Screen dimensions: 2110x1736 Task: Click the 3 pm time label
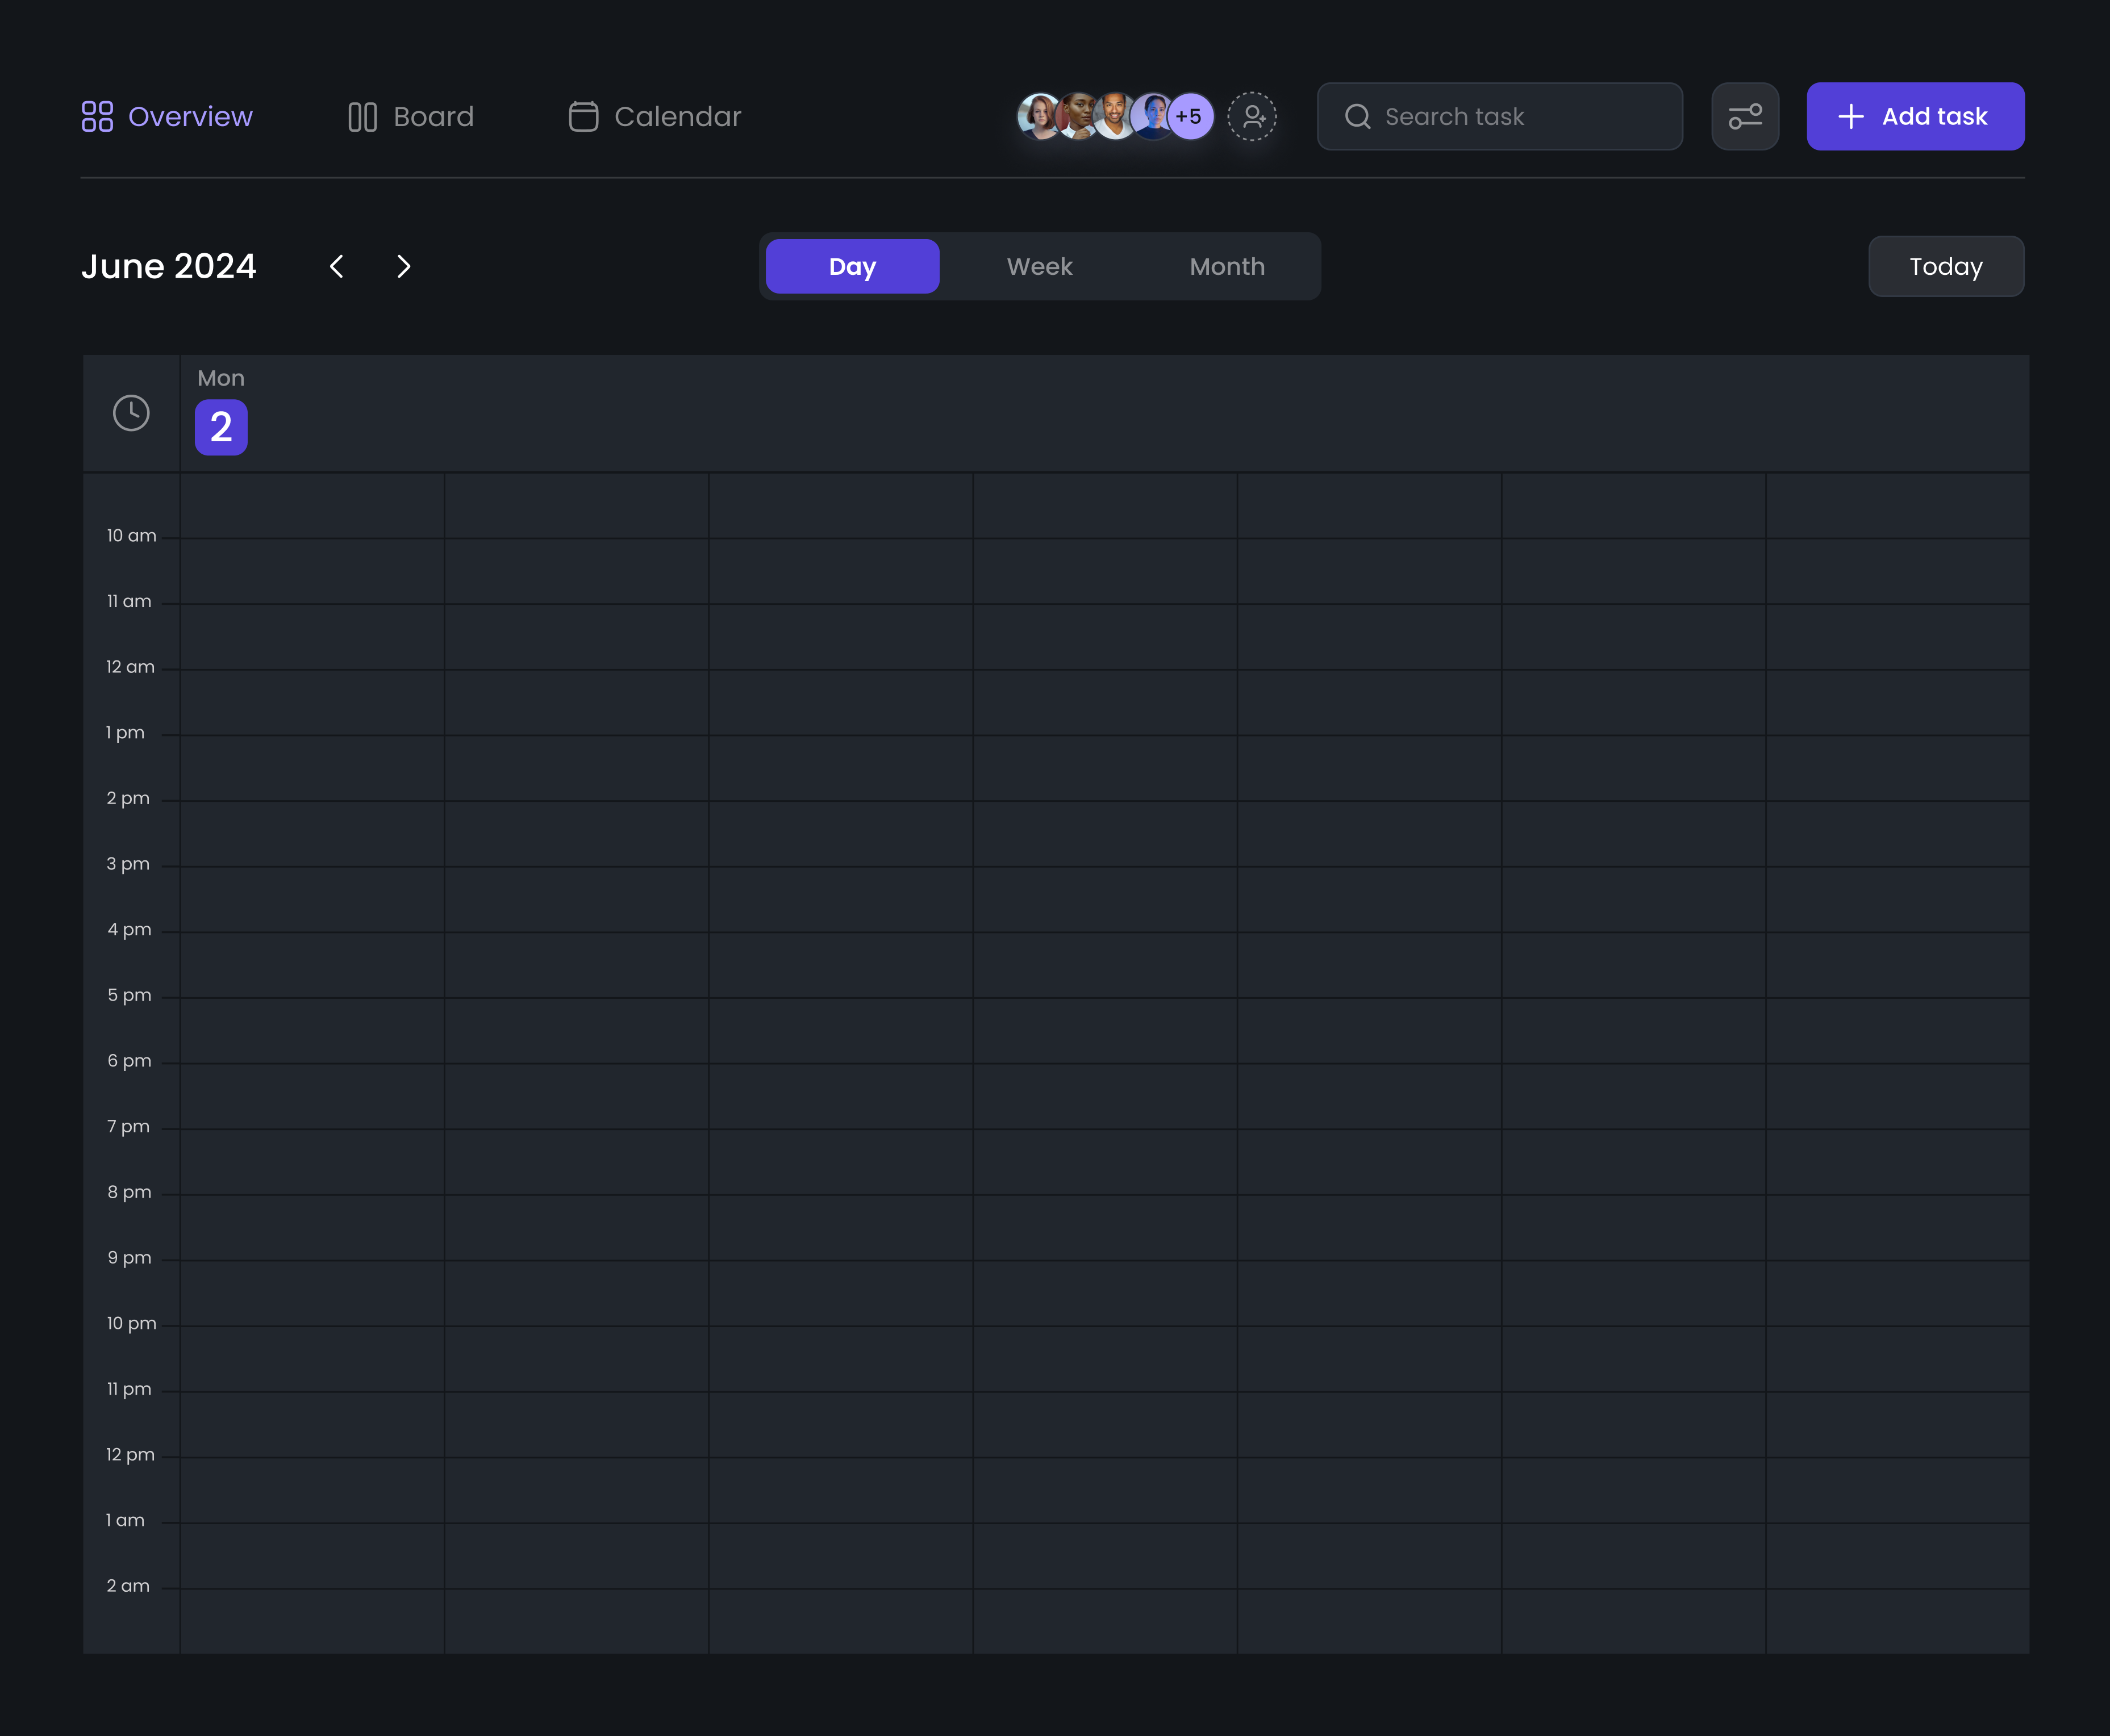coord(128,864)
